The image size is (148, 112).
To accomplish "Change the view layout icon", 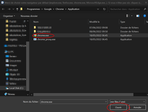I will (128, 16).
